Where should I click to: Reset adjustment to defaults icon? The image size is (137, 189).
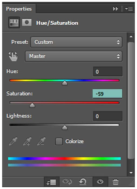(x=83, y=182)
